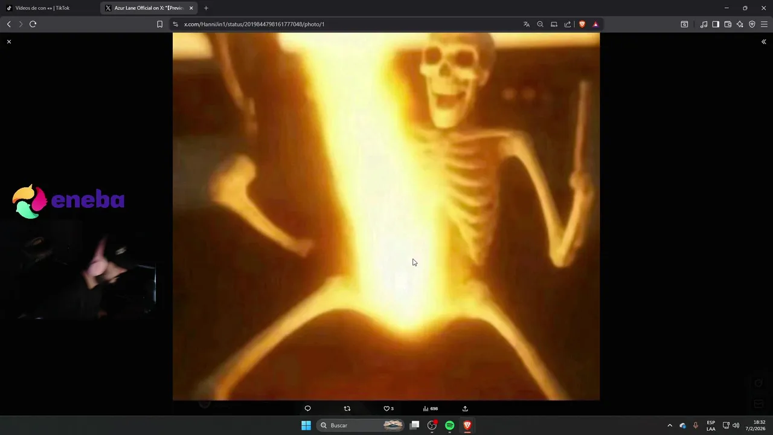Open Spotify from the taskbar
The height and width of the screenshot is (435, 773).
click(449, 425)
